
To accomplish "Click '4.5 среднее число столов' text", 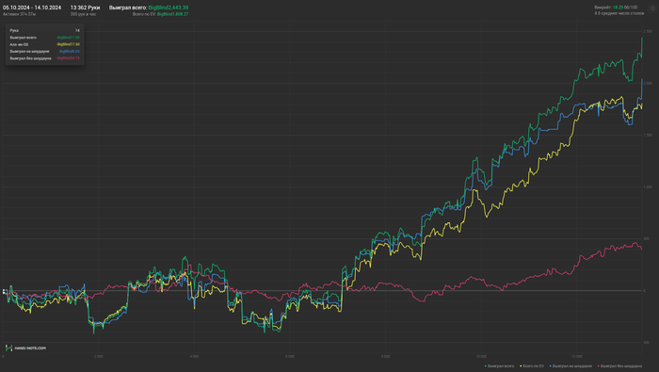I will (x=619, y=13).
